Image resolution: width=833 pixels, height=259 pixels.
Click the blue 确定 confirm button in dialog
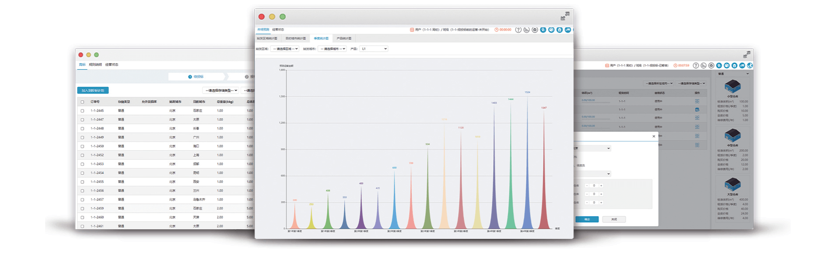click(587, 219)
